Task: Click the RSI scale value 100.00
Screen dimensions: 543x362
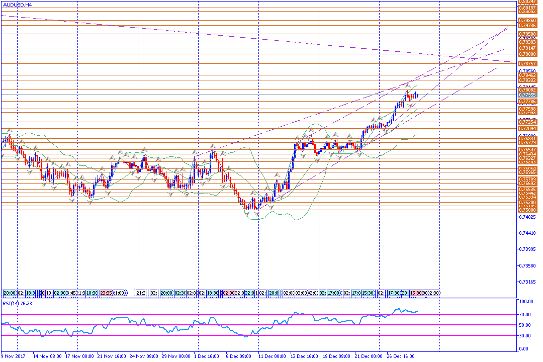Action: click(x=526, y=302)
